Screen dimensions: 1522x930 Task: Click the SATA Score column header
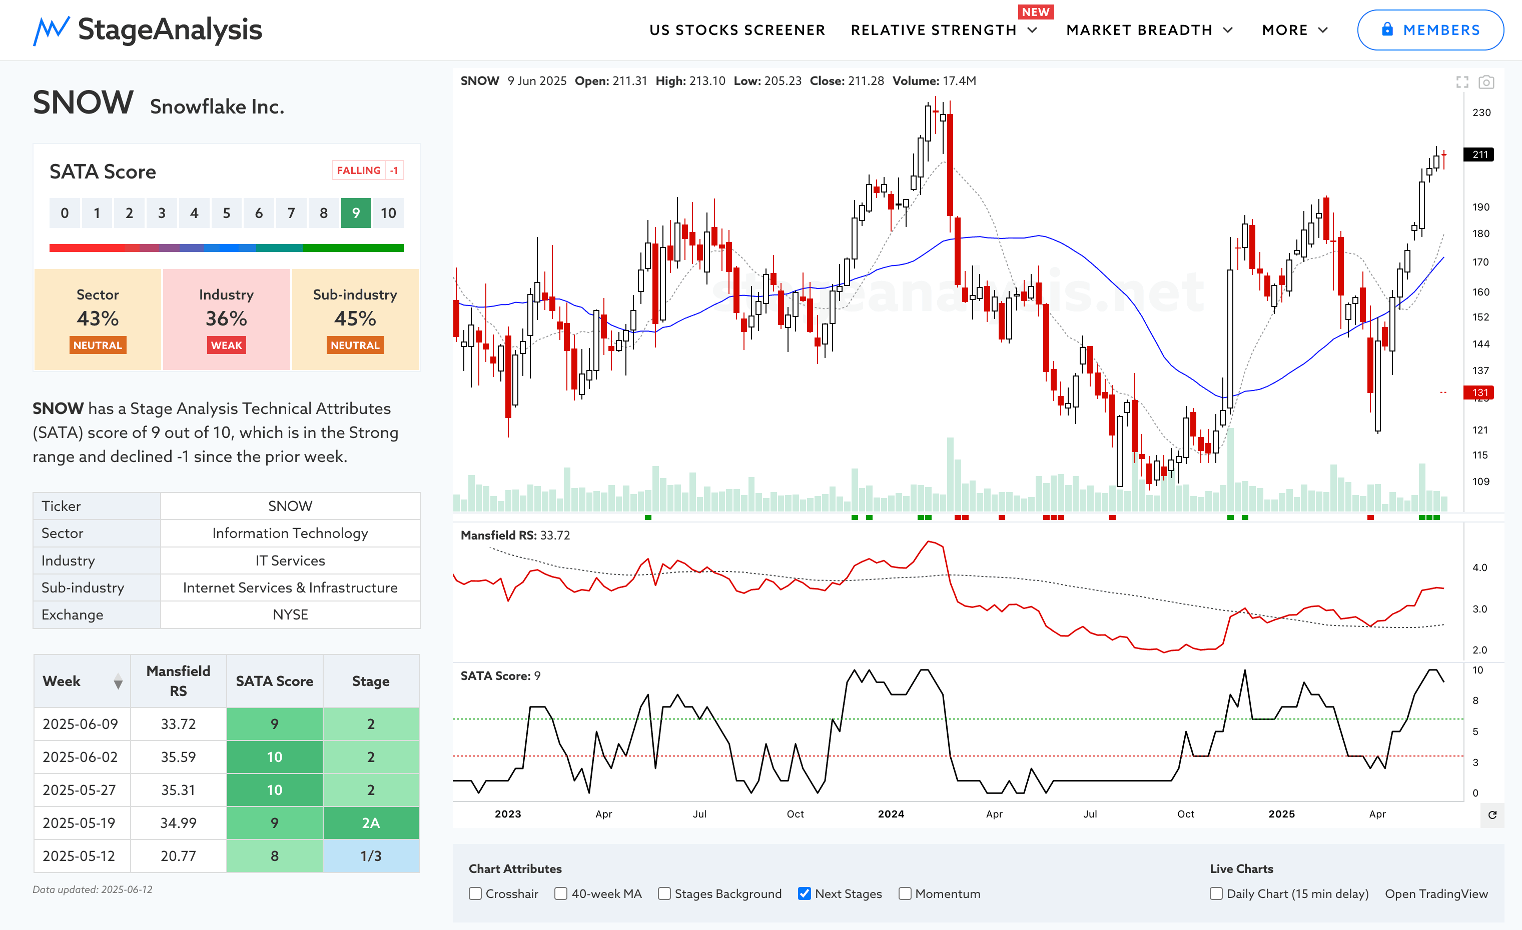[x=274, y=681]
